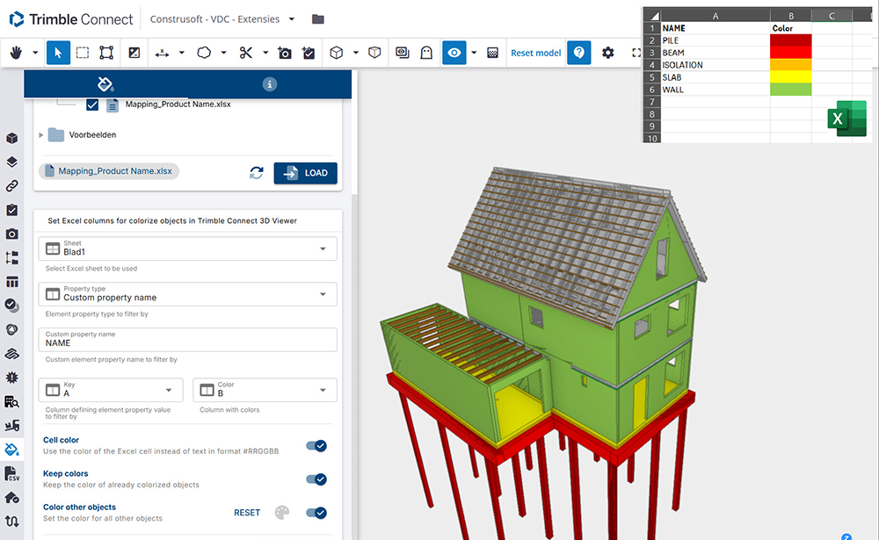Click the Trimble Connect logo
The height and width of the screenshot is (540, 879).
71,19
